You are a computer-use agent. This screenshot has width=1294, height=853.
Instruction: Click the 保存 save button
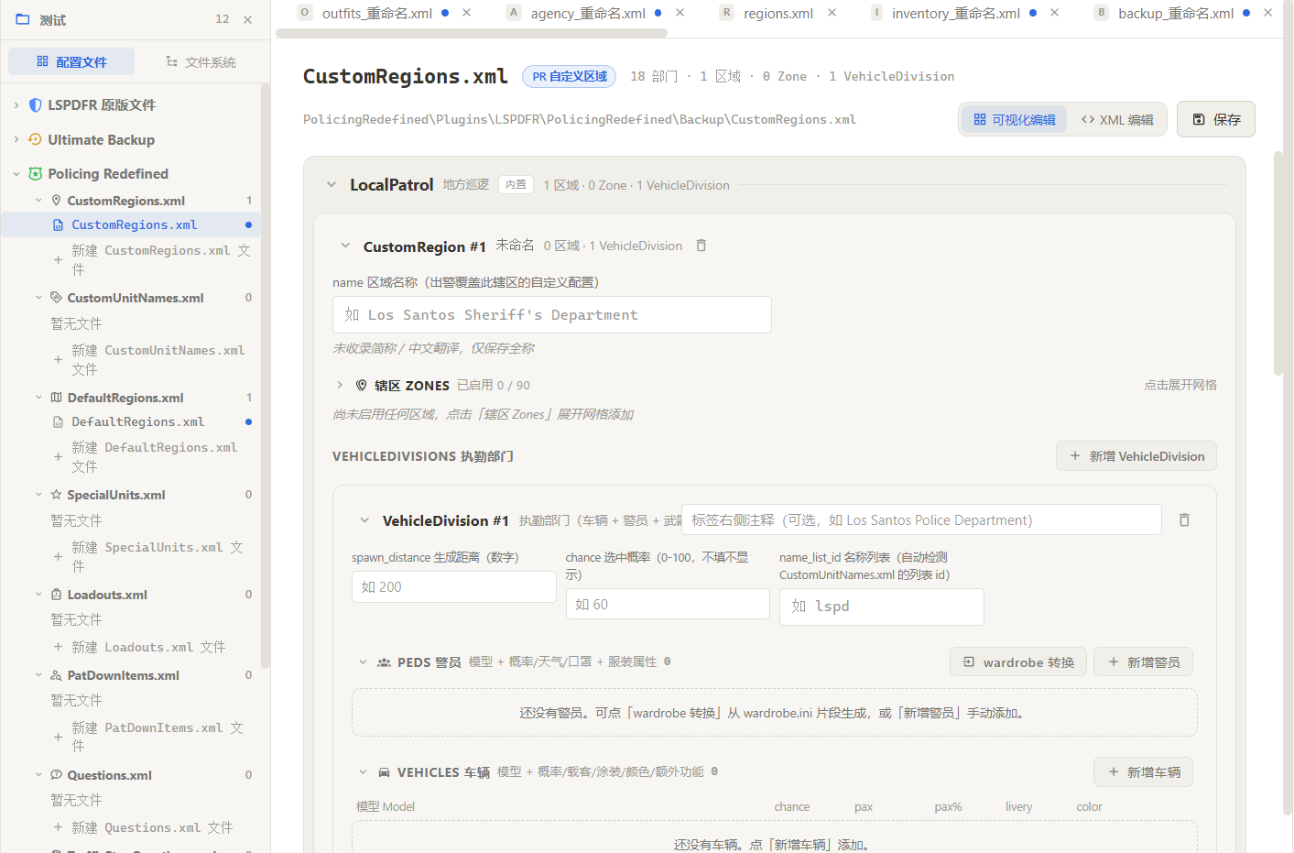click(1216, 119)
